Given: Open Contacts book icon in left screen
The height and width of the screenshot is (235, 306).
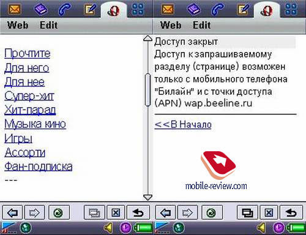Looking at the screenshot, I should (40, 9).
